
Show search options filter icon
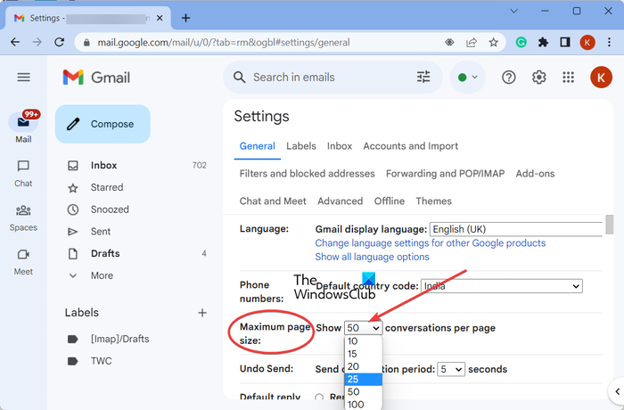(x=423, y=78)
